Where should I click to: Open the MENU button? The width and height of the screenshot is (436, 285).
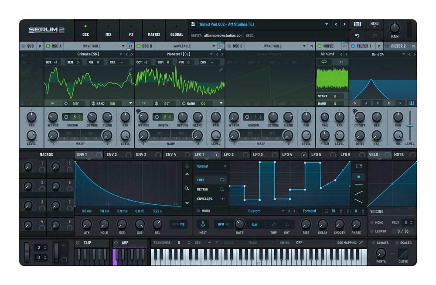(375, 24)
